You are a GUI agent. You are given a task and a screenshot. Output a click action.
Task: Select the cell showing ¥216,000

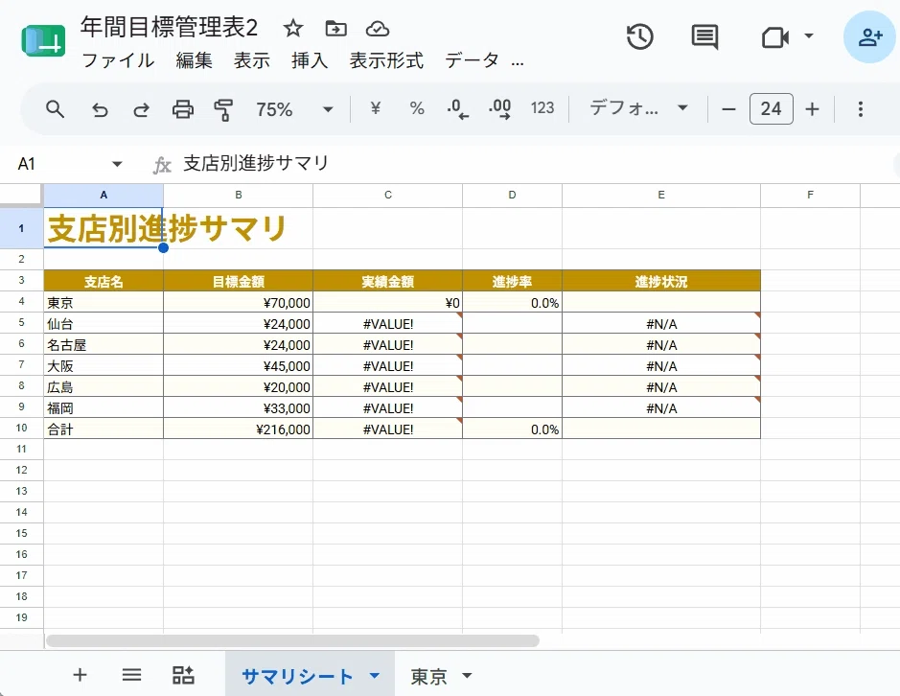point(239,429)
